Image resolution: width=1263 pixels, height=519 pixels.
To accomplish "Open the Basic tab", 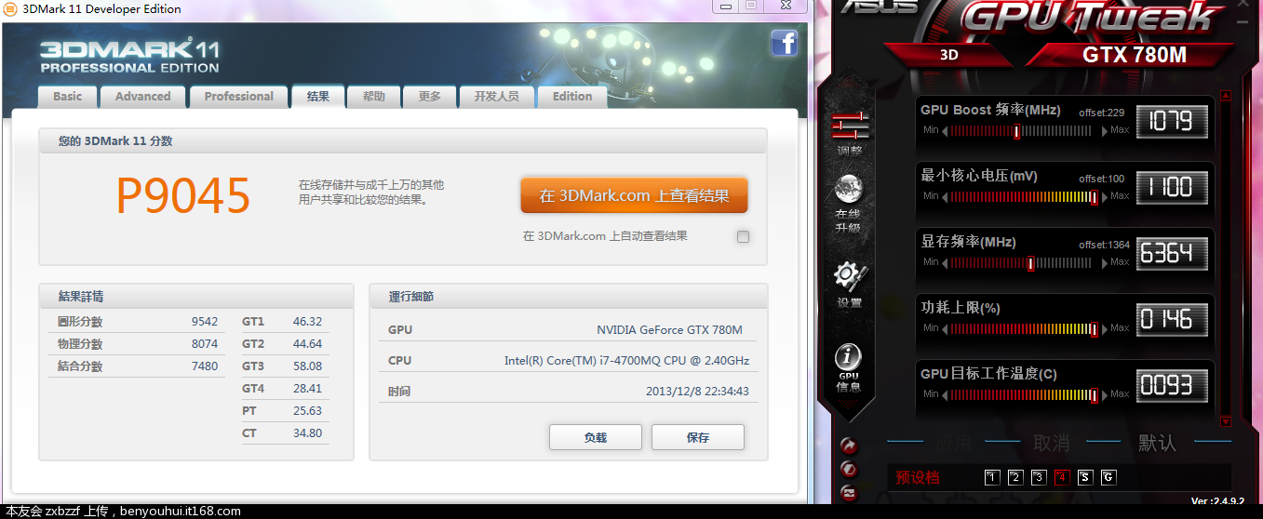I will (68, 97).
